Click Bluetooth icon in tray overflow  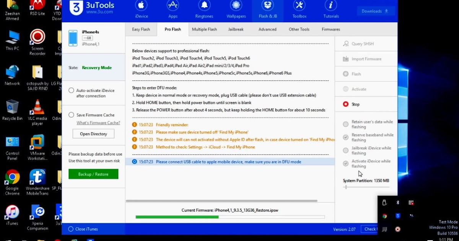tap(398, 202)
